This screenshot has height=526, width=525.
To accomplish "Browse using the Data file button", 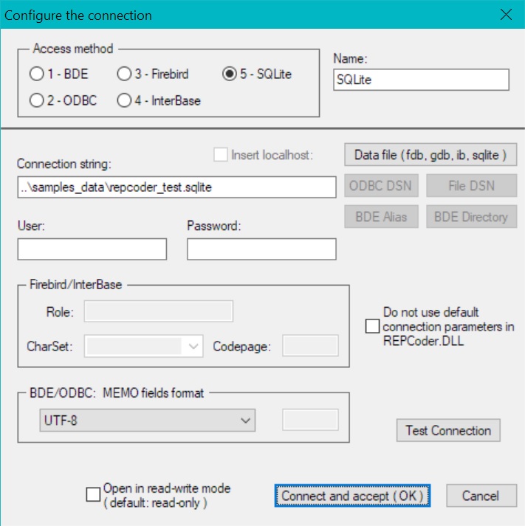I will pos(430,155).
